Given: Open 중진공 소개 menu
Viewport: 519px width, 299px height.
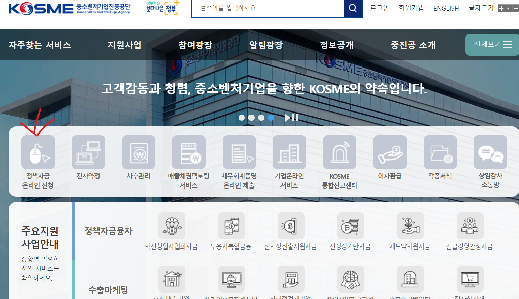Looking at the screenshot, I should point(413,45).
